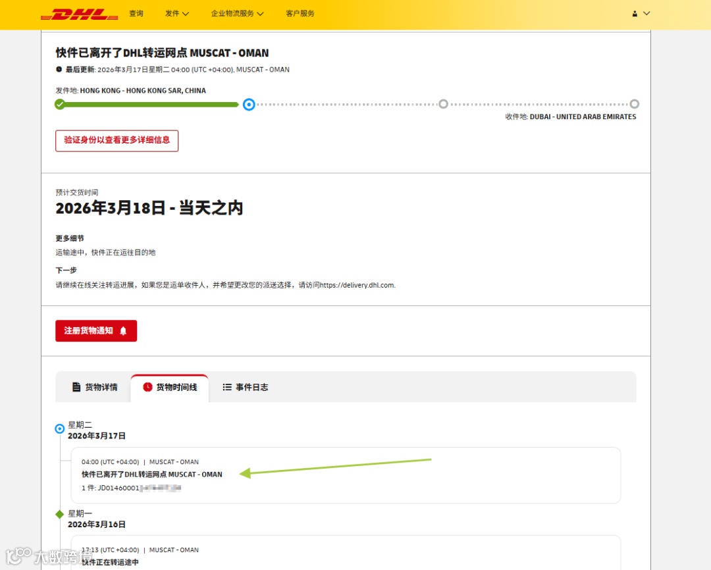Click the list icon on 事件日志

(x=226, y=387)
